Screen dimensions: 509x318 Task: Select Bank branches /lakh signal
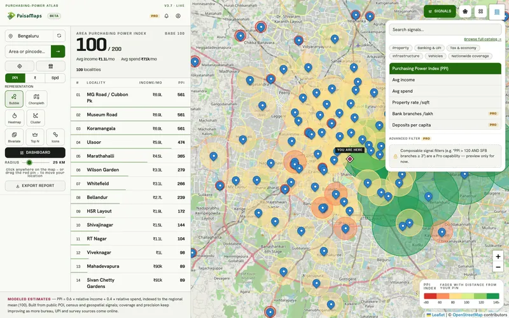445,114
